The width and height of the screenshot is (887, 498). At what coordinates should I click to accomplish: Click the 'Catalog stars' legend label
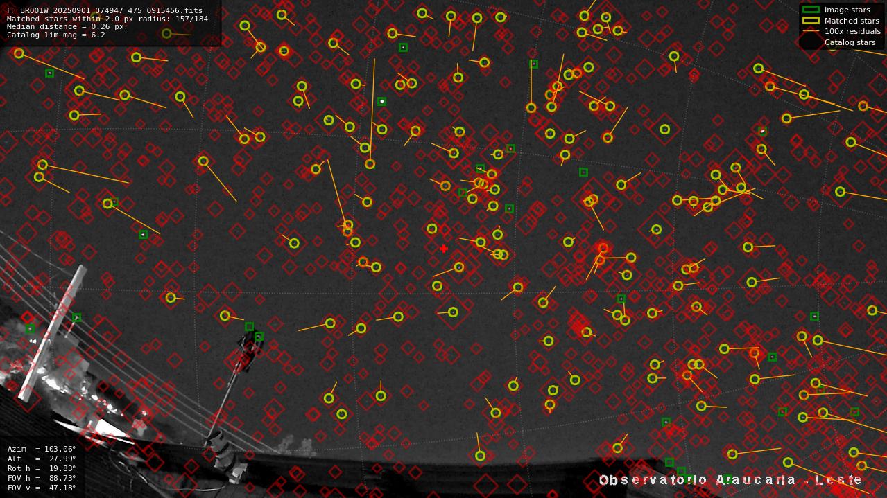point(850,42)
